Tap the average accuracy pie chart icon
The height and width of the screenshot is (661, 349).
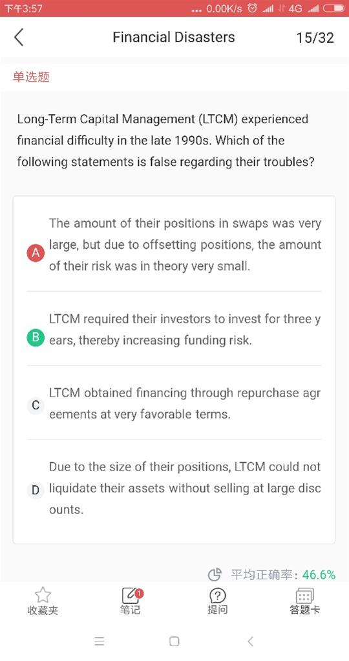[x=215, y=574]
